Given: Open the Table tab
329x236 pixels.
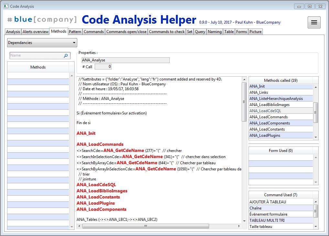Looking at the screenshot, I should 229,32.
